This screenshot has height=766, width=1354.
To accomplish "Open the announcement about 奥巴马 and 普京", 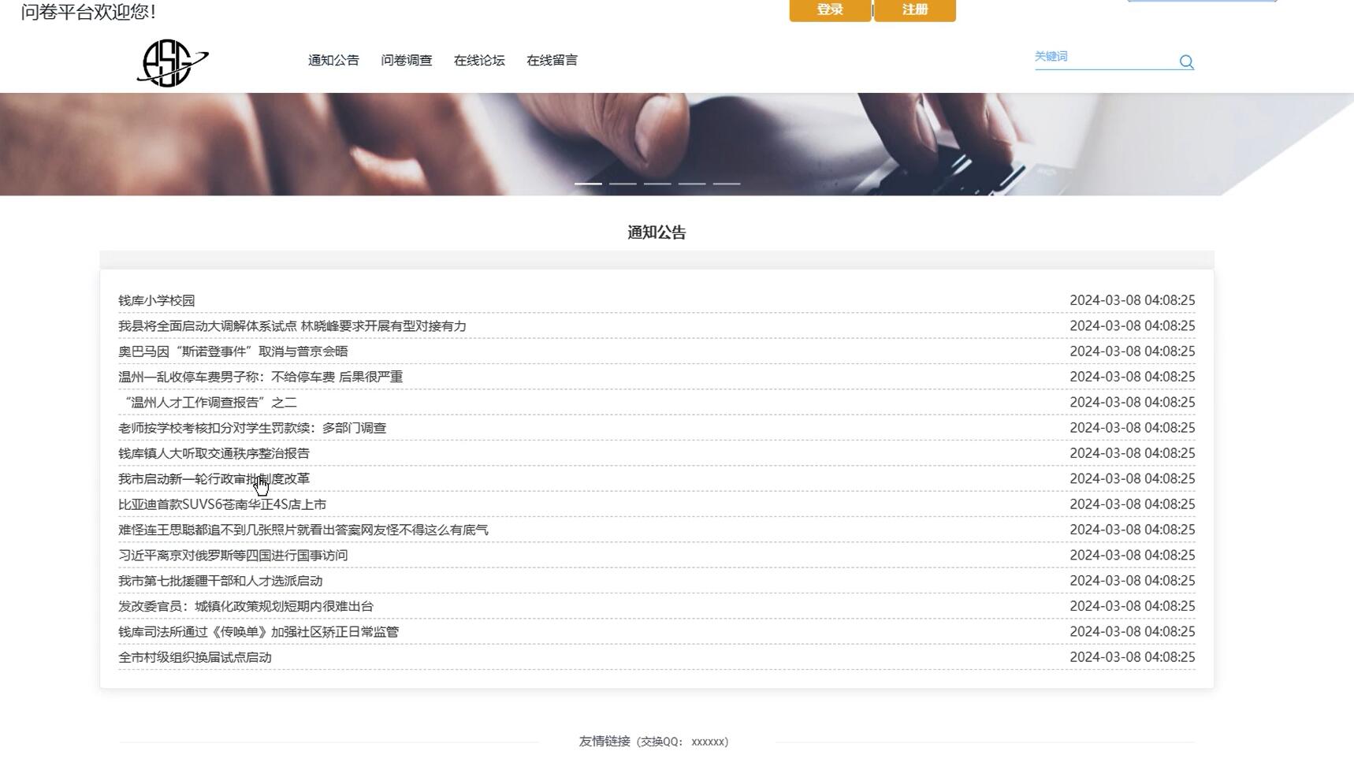I will click(x=234, y=351).
